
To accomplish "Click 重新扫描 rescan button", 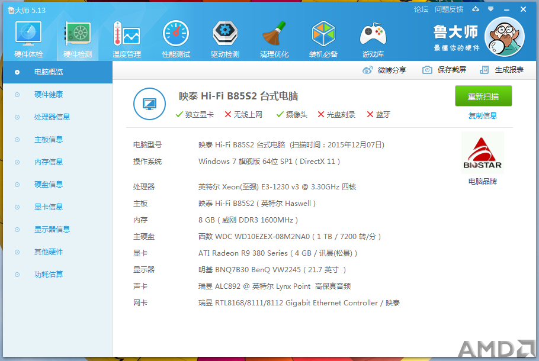I will pyautogui.click(x=483, y=96).
